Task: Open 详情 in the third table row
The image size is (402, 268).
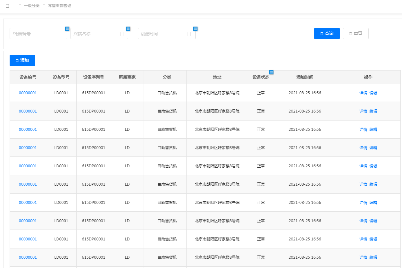Action: pos(363,130)
